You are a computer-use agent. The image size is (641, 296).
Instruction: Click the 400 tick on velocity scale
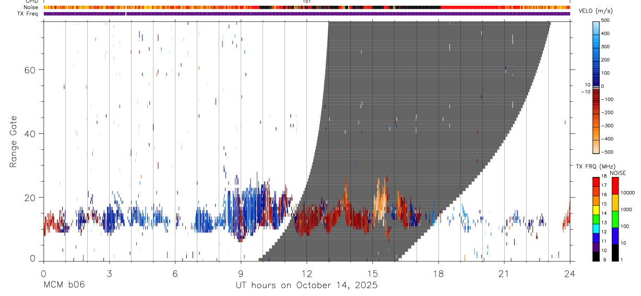606,33
